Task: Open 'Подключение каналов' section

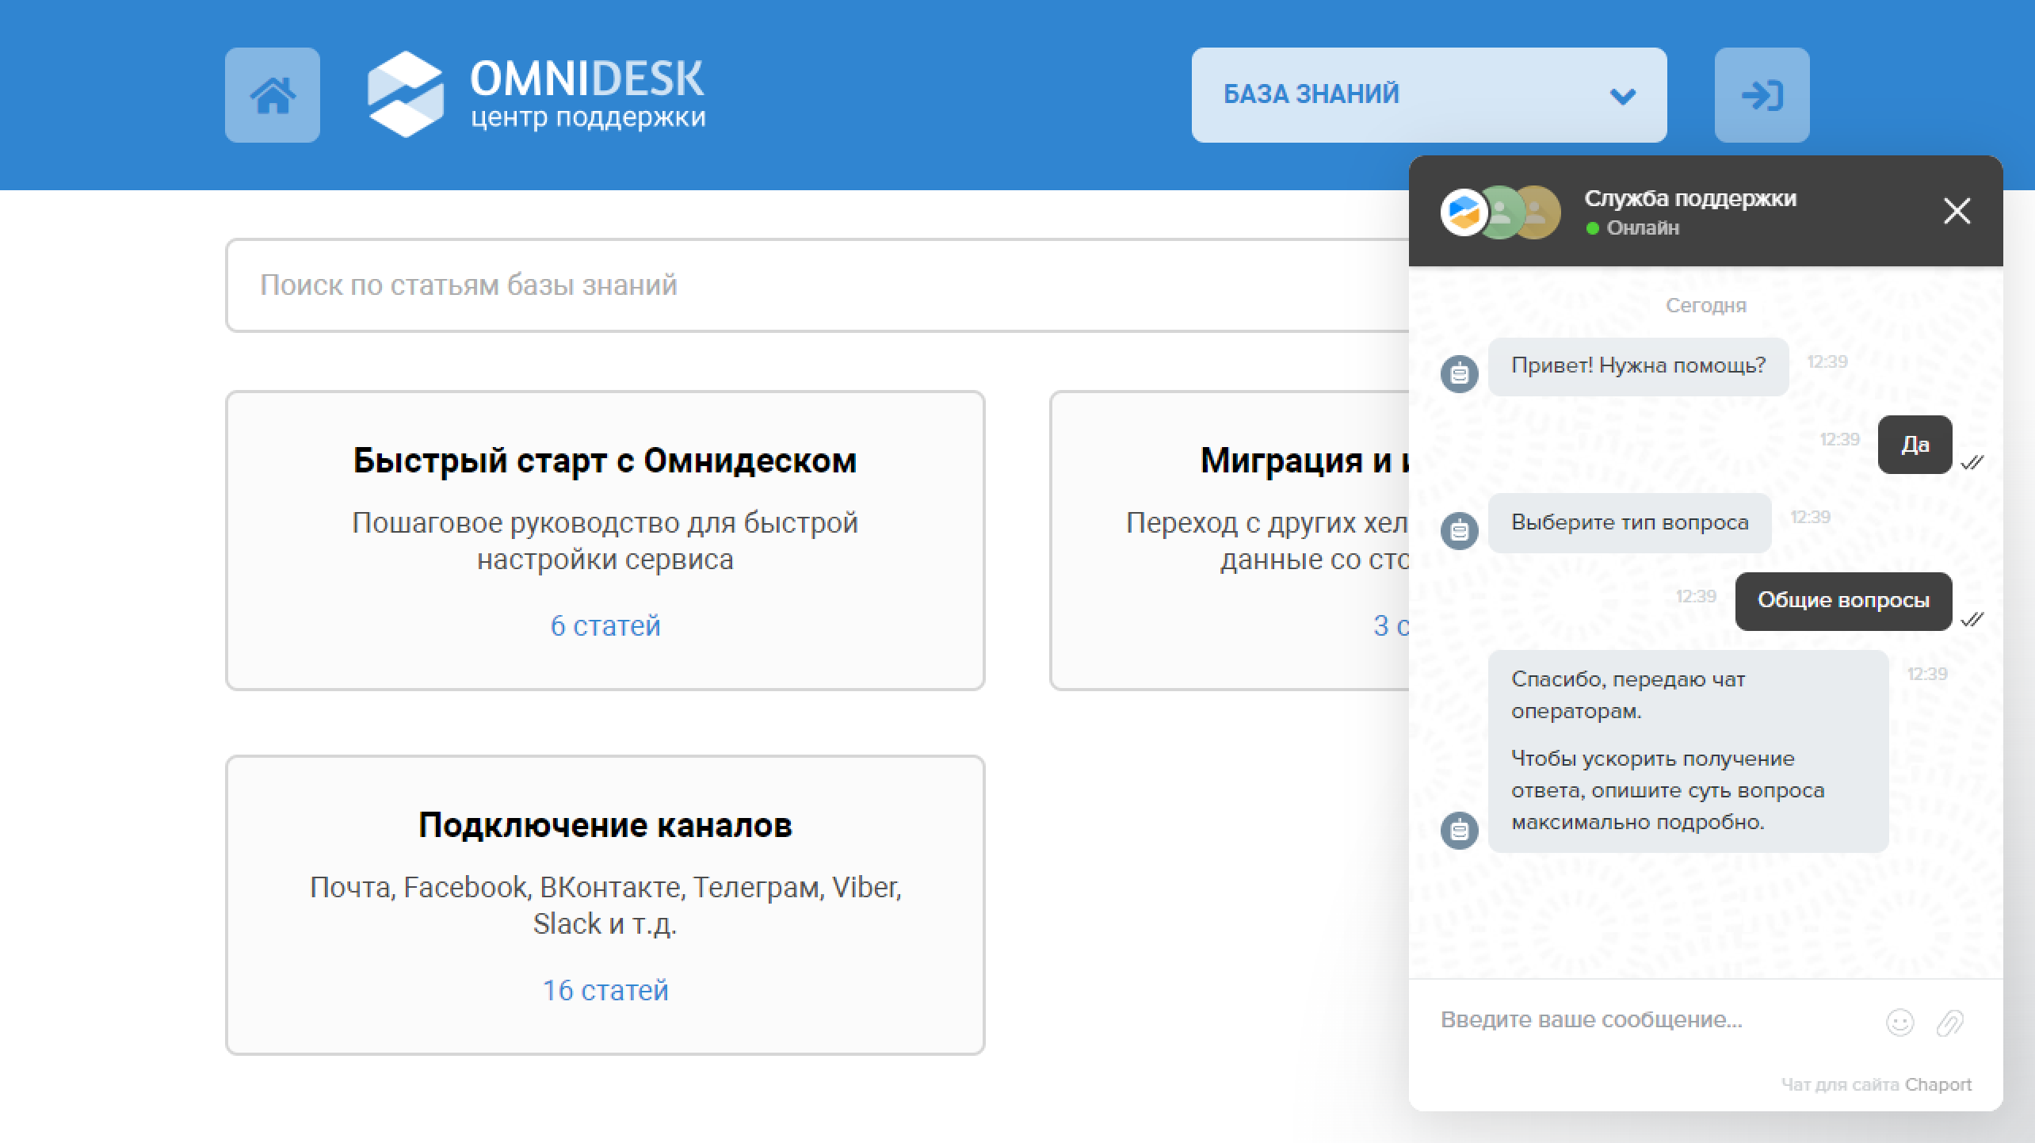Action: (605, 825)
